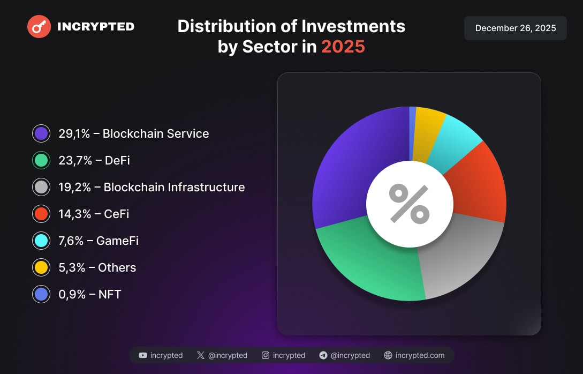This screenshot has height=374, width=583.
Task: Select the green DeFi legend swatch
Action: tap(41, 160)
